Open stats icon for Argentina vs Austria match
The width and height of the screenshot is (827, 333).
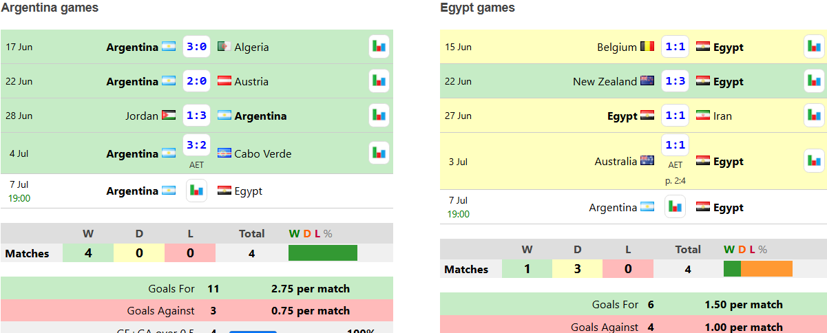pyautogui.click(x=379, y=81)
